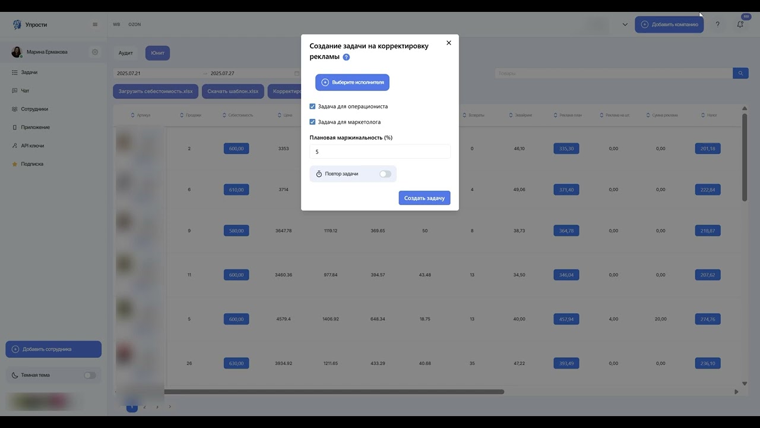The height and width of the screenshot is (428, 760).
Task: Click cost value 610,00 cell
Action: [236, 190]
